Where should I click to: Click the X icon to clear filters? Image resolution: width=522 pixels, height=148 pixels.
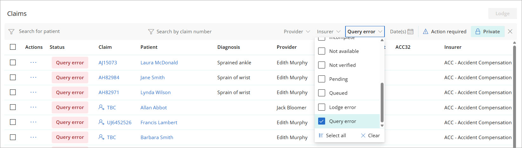(510, 31)
